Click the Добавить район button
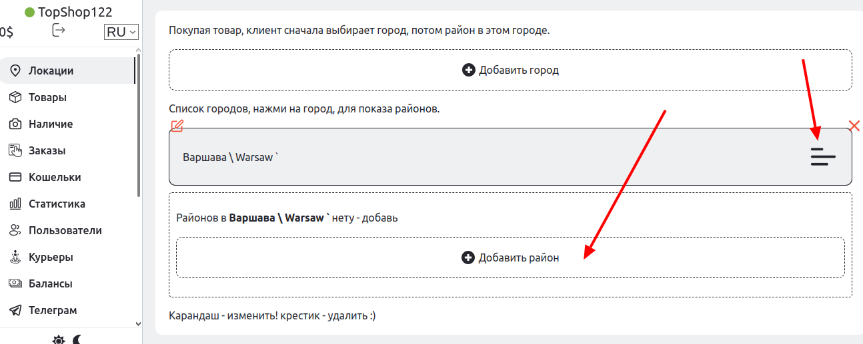Viewport: 863px width, 344px height. (x=510, y=258)
